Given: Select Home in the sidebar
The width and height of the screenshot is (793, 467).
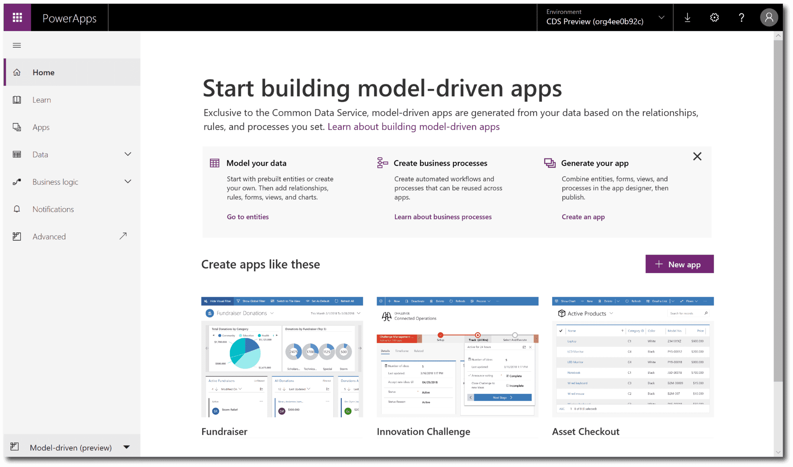Looking at the screenshot, I should pyautogui.click(x=72, y=72).
